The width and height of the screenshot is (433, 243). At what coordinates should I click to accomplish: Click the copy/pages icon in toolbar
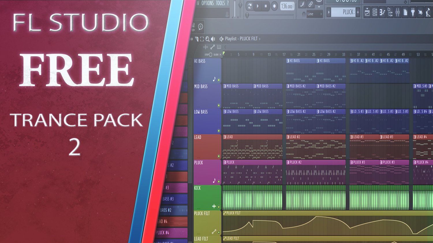[405, 12]
